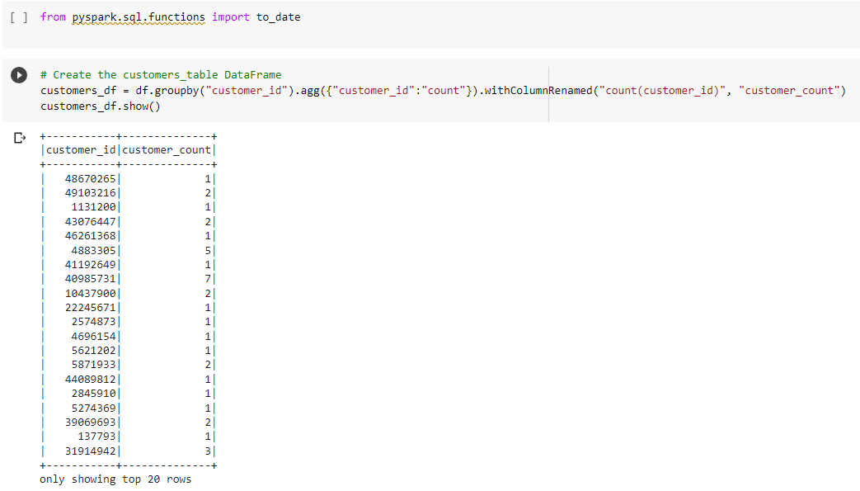Click the customer_count rename string in the code
Image resolution: width=860 pixels, height=491 pixels.
[787, 90]
